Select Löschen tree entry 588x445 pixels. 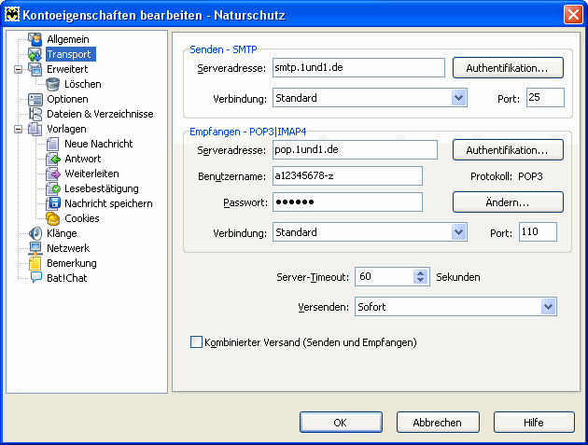(83, 84)
